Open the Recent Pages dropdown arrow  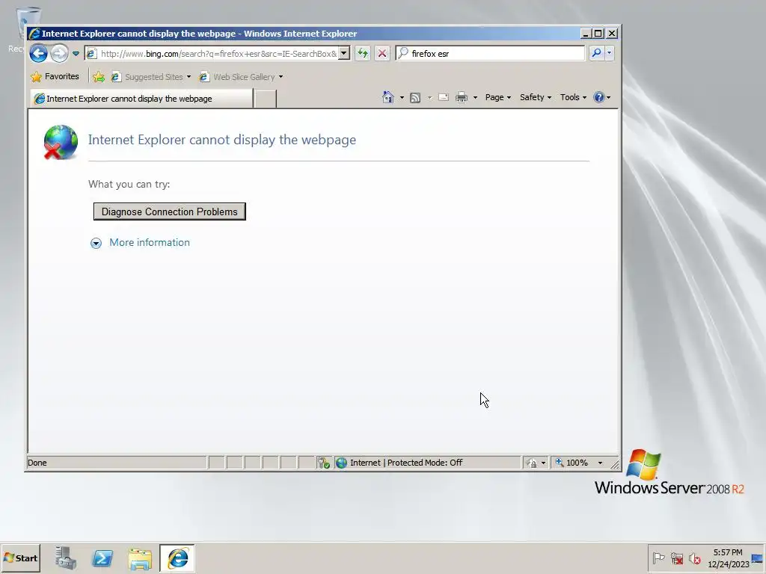click(76, 54)
